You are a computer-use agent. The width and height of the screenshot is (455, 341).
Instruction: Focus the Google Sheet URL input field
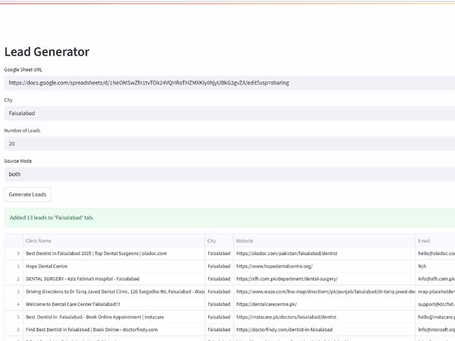pos(230,83)
